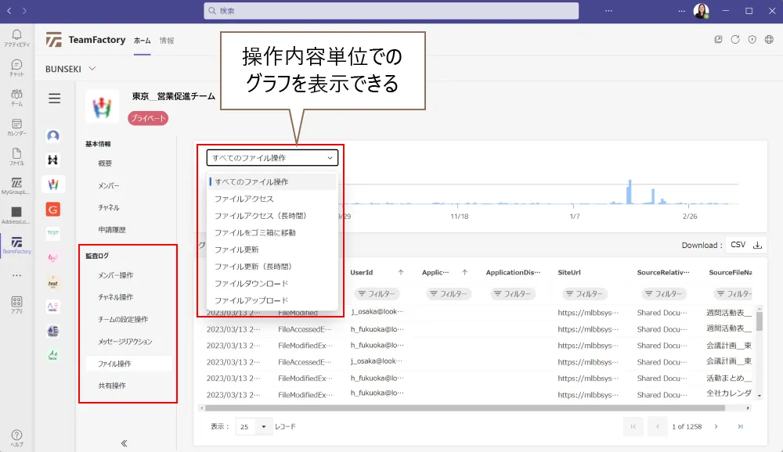Switch to the 情報 tab

167,40
